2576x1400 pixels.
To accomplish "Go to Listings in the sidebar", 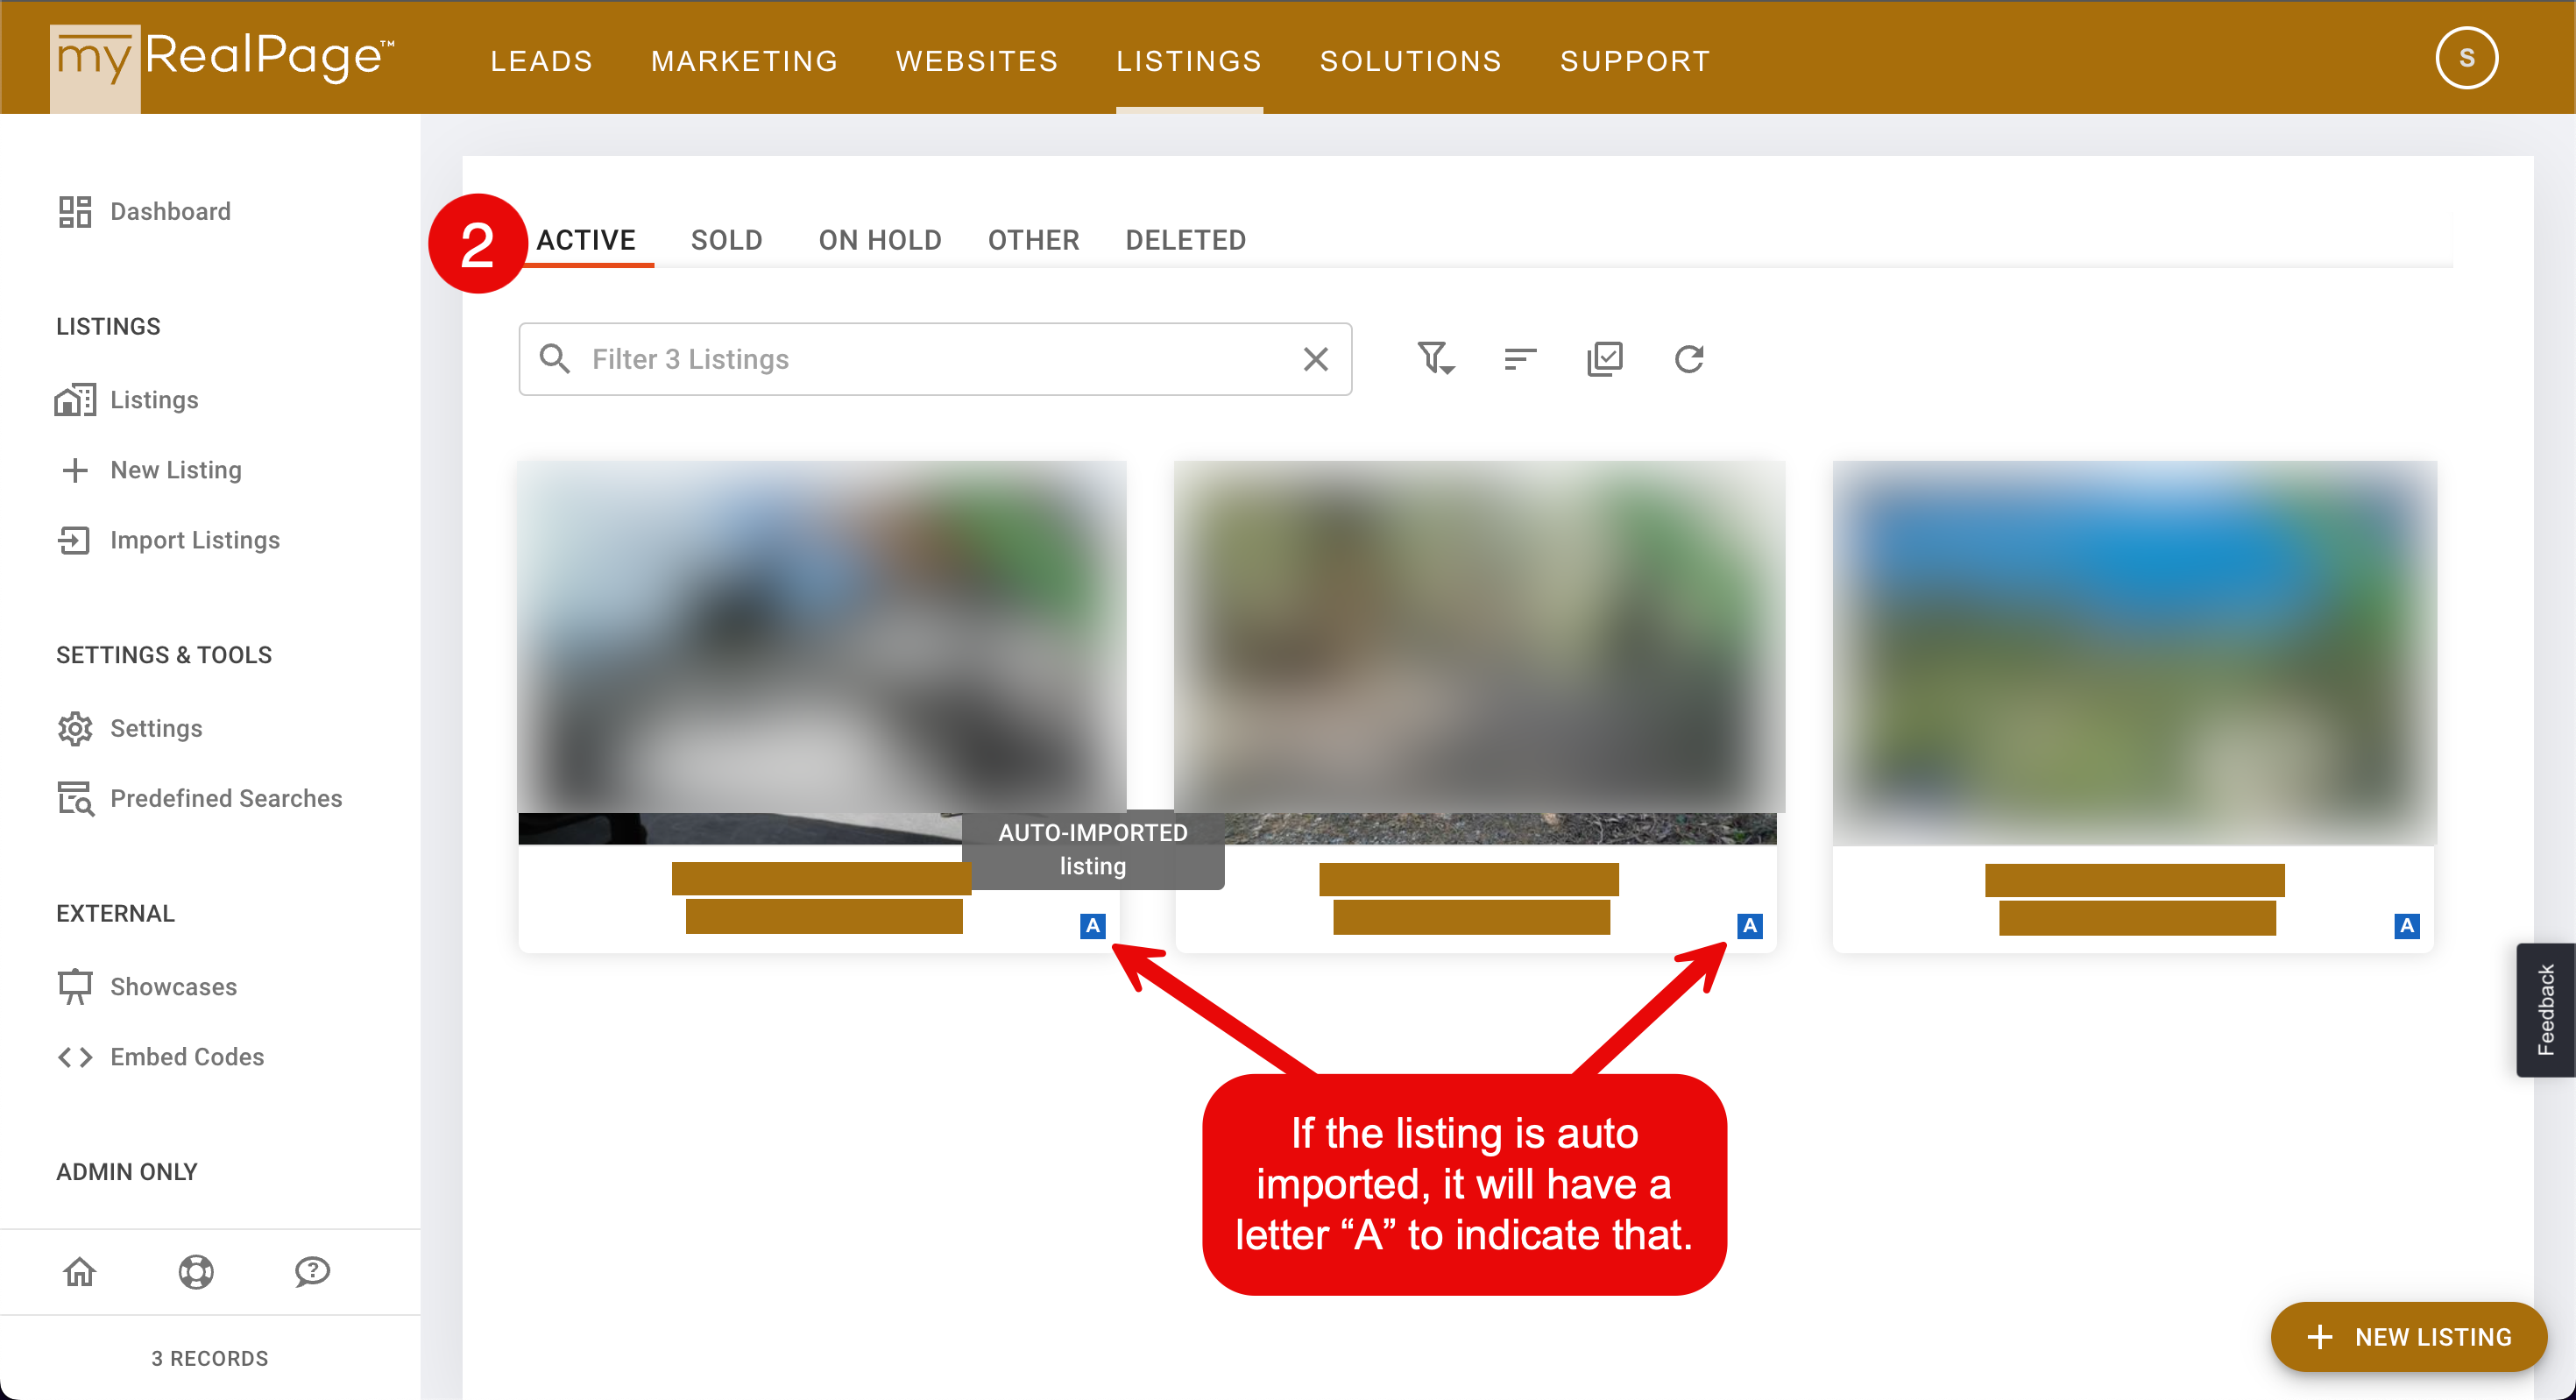I will (155, 400).
